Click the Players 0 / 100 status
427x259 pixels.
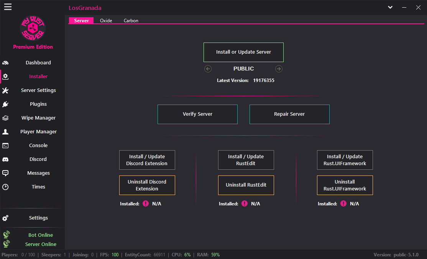pyautogui.click(x=18, y=255)
